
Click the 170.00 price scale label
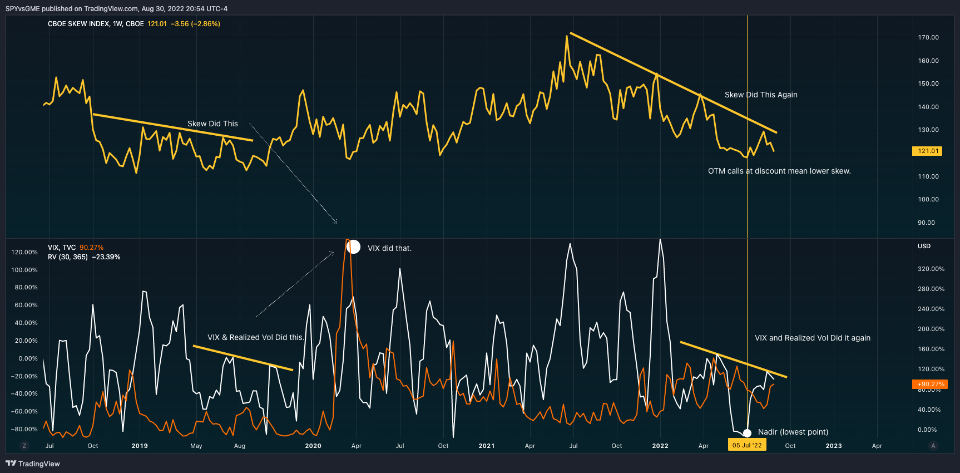coord(928,37)
